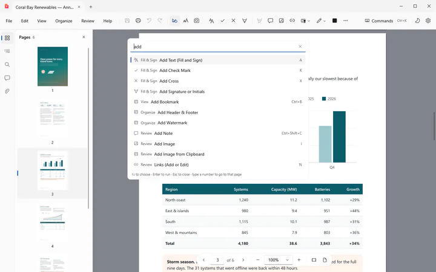The height and width of the screenshot is (272, 436).
Task: Open the Help menu
Action: pyautogui.click(x=108, y=21)
